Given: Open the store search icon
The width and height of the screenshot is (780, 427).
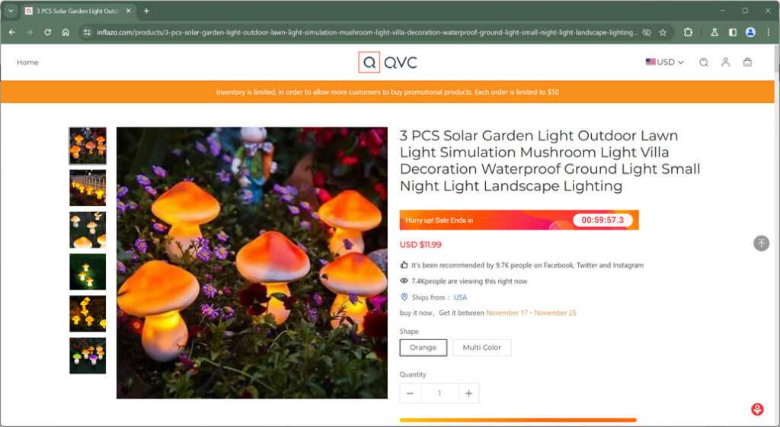Looking at the screenshot, I should [704, 63].
